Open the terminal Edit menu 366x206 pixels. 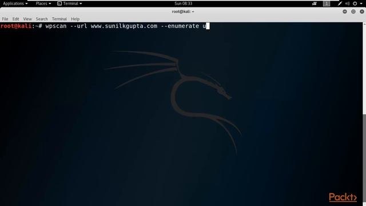click(x=15, y=19)
